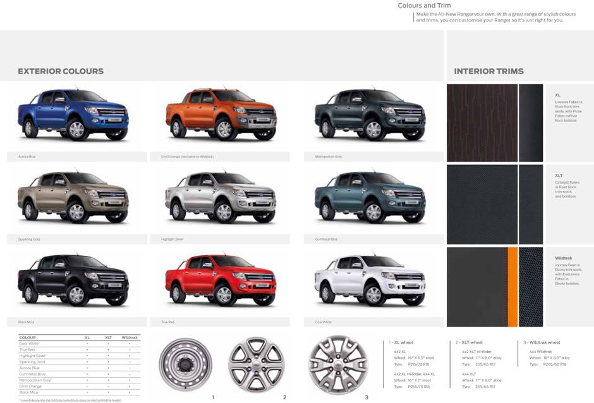
Task: Click the 'Colours and Trim' page title
Action: coord(424,6)
